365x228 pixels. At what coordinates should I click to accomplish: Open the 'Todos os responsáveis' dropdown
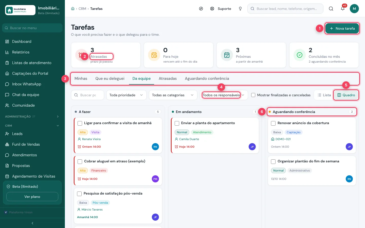point(224,95)
